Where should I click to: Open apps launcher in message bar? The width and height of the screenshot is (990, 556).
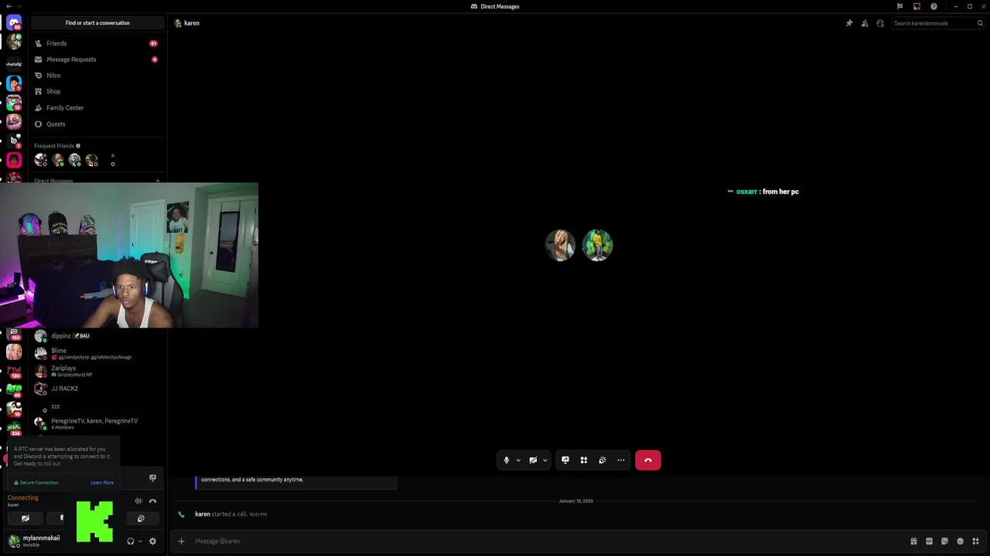coord(975,541)
